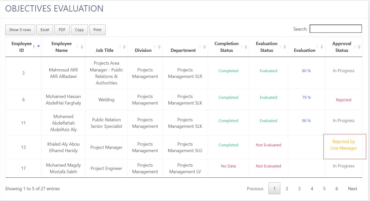Viewport: 370px width, 201px height.
Task: Click the Welding job title cell
Action: coord(106,100)
